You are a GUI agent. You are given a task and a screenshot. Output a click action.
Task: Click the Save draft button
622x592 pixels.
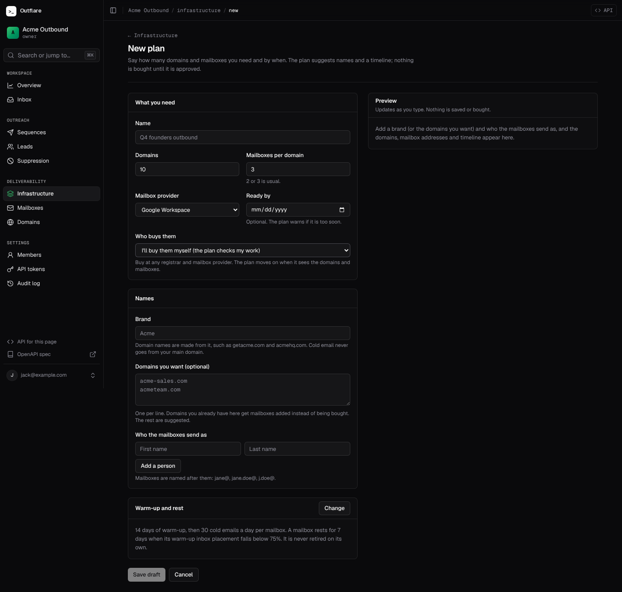[x=146, y=575]
